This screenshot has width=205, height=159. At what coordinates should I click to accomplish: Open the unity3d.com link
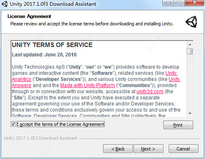tap(150, 92)
